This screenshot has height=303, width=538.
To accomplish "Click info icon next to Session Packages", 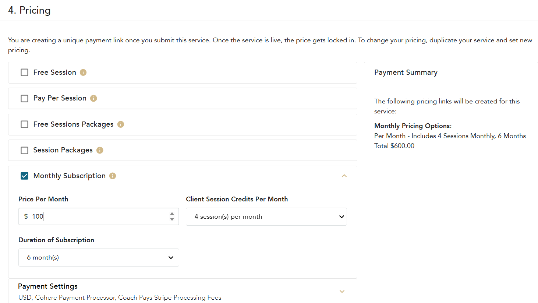I will pos(100,150).
